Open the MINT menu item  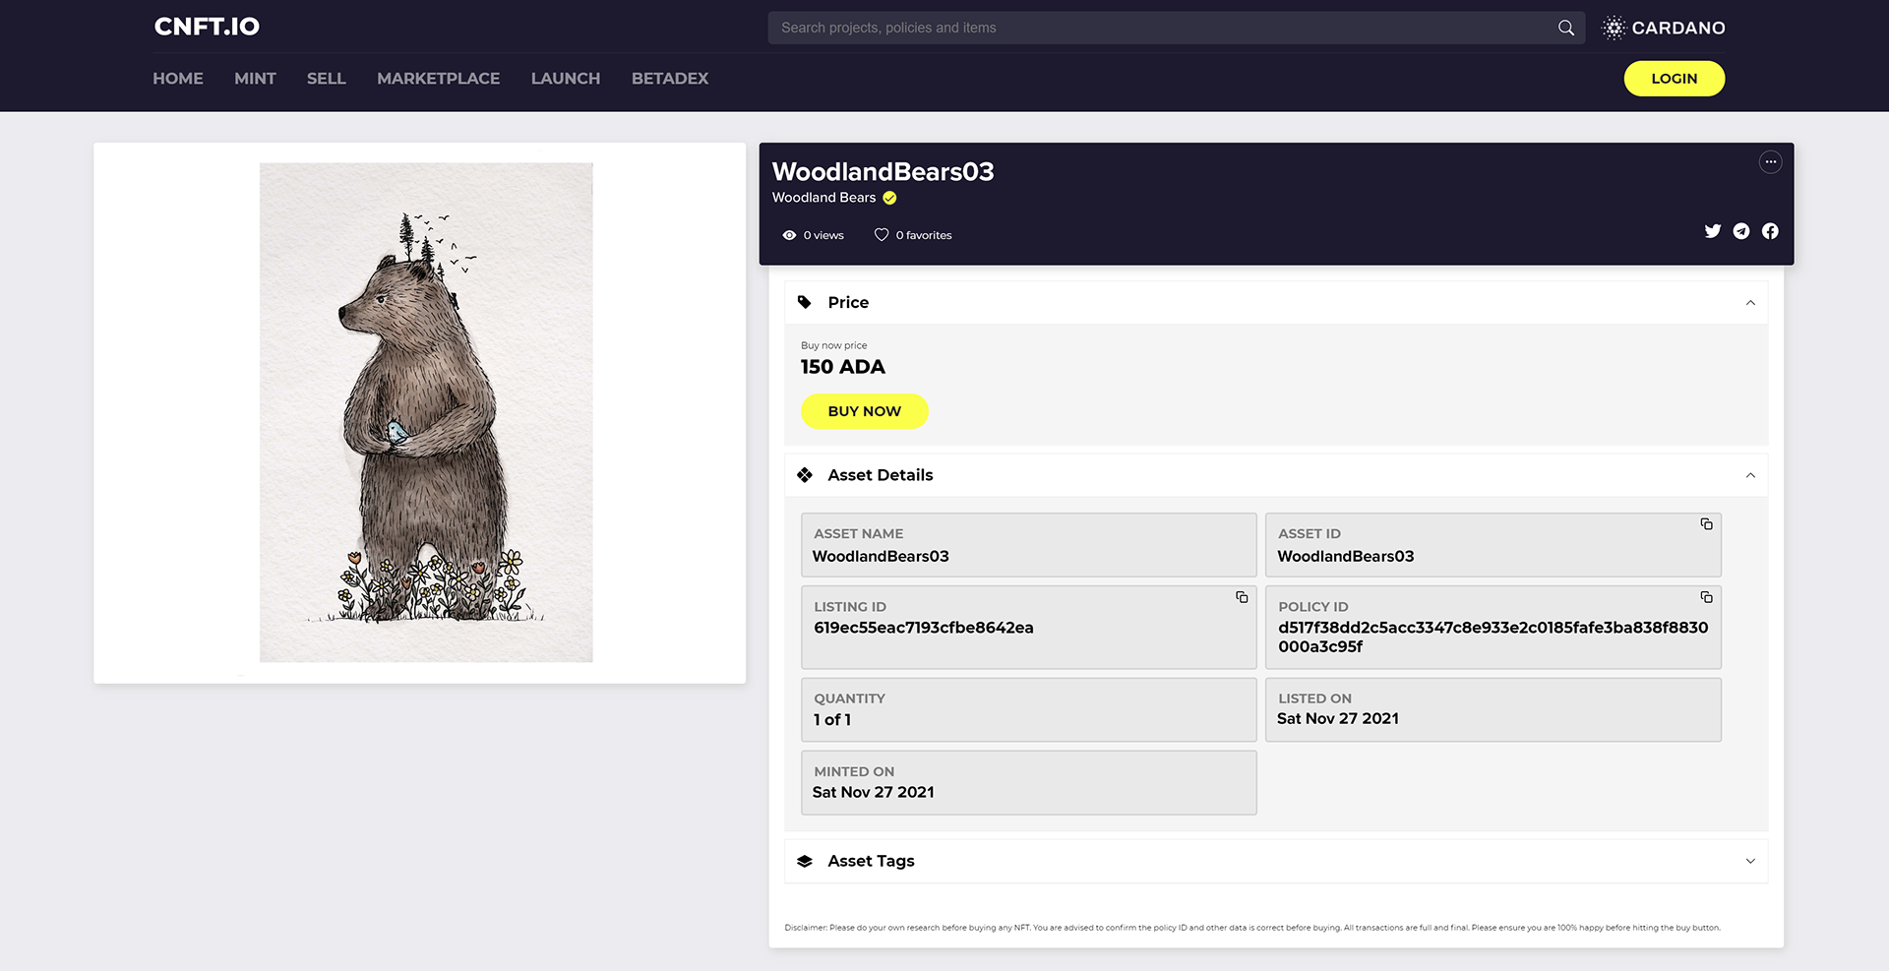(255, 79)
